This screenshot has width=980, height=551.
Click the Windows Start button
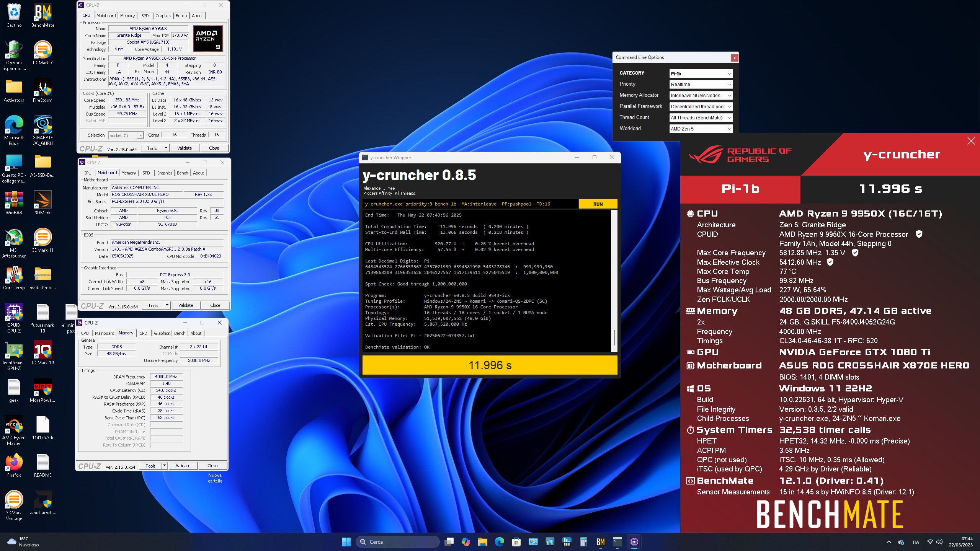point(346,542)
